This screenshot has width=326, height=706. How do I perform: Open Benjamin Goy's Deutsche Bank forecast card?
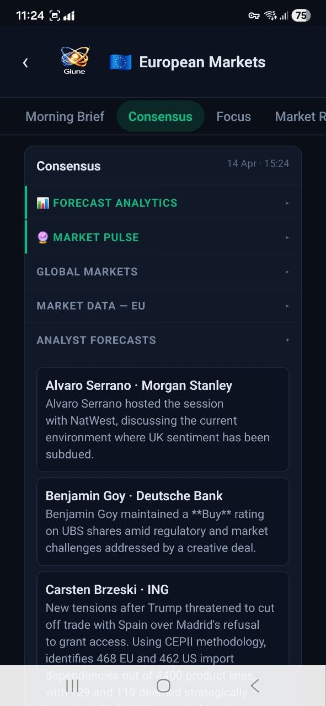coord(163,521)
